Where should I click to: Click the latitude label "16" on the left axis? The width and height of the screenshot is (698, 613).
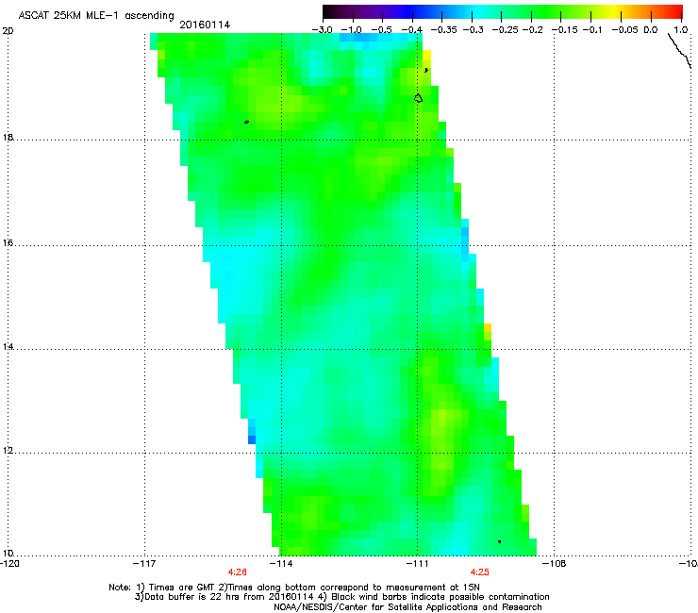click(8, 243)
